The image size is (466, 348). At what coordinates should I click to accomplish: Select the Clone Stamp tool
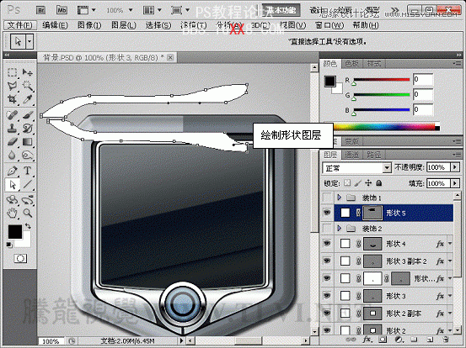point(12,129)
